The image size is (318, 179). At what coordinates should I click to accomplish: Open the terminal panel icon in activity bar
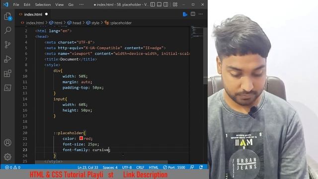7,88
